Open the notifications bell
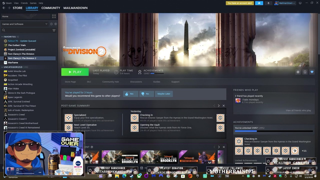 (268, 3)
